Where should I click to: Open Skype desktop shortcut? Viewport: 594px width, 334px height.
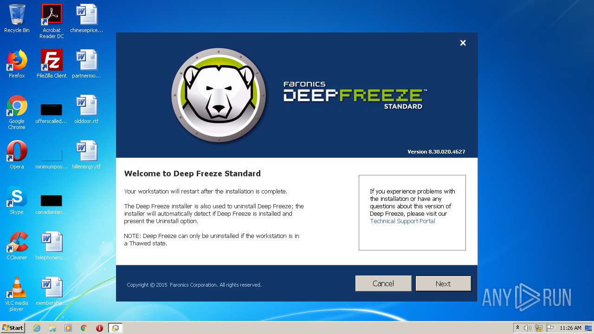click(x=17, y=200)
